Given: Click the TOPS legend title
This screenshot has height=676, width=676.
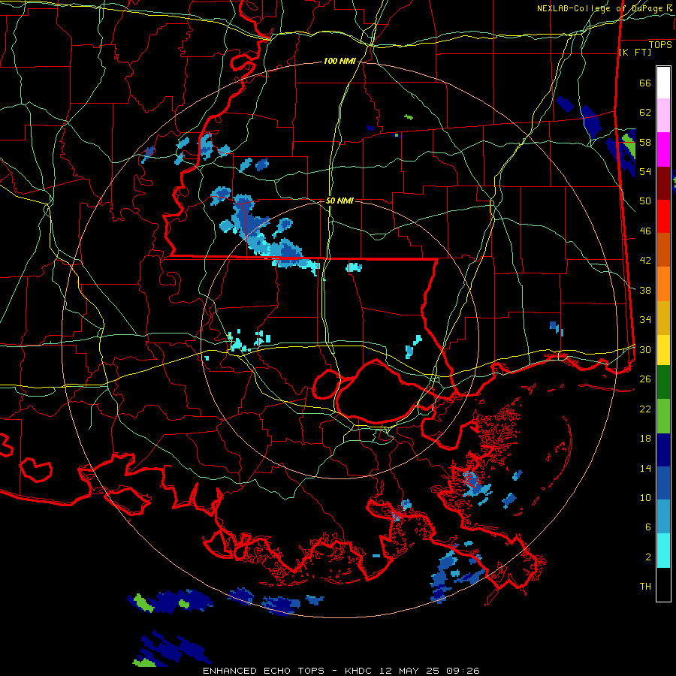Looking at the screenshot, I should tap(660, 44).
